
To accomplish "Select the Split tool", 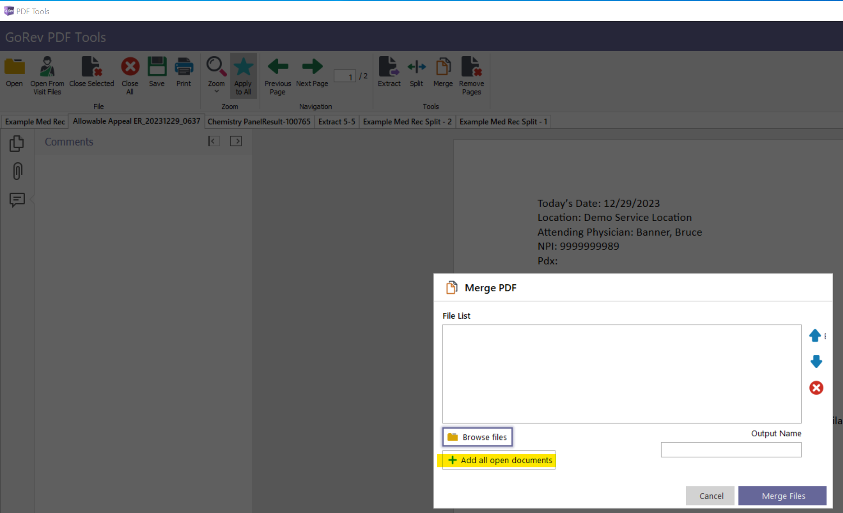I will pyautogui.click(x=416, y=67).
